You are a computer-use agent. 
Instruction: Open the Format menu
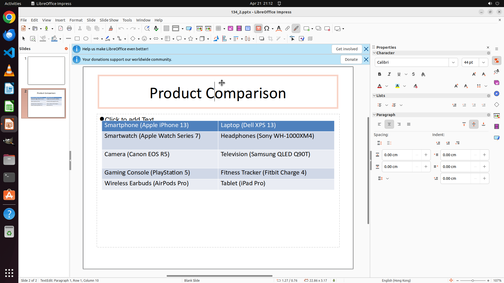76,20
